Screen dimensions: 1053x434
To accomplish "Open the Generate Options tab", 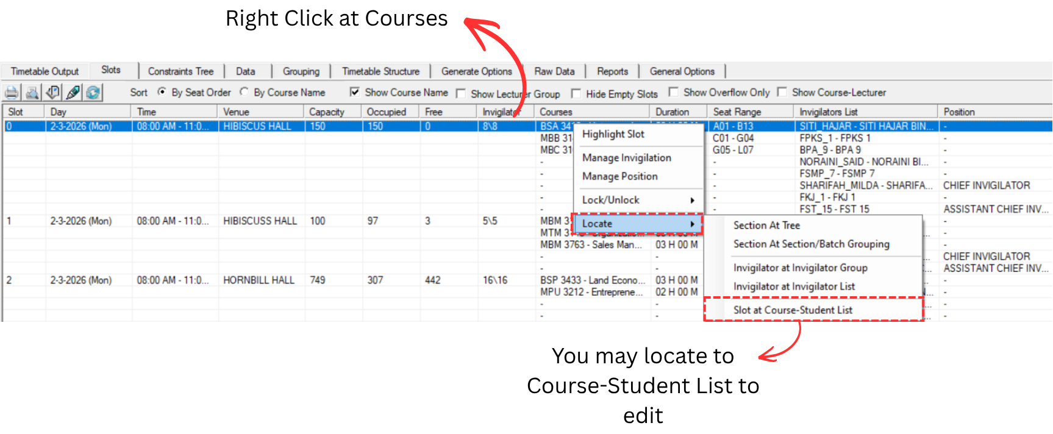I will [476, 71].
